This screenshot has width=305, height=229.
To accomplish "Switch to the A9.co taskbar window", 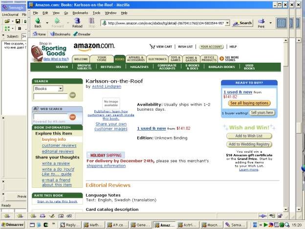I will 117,225.
